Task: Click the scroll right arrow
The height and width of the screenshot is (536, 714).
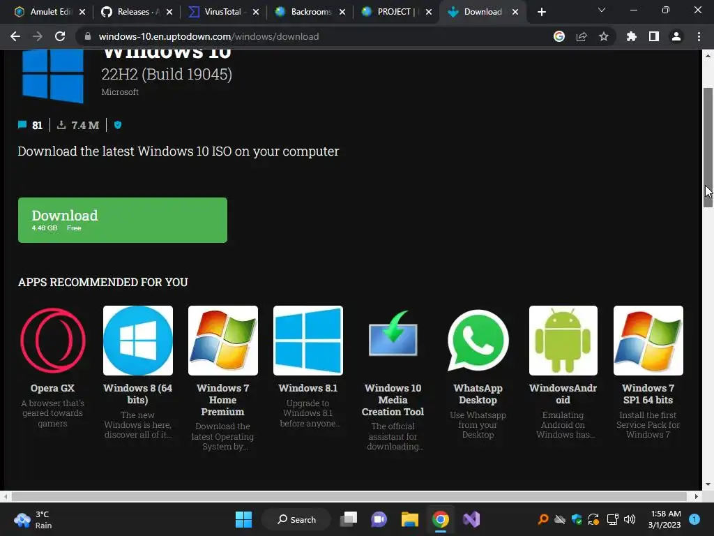Action: click(697, 496)
